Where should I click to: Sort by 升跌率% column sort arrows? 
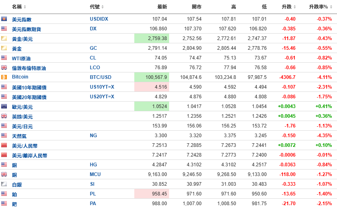[x=331, y=7]
